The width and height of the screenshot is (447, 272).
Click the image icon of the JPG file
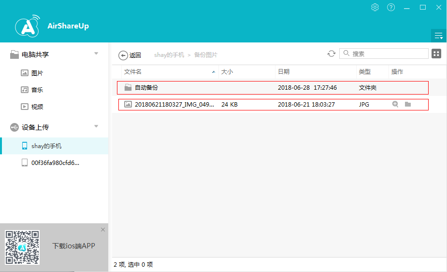tap(128, 105)
